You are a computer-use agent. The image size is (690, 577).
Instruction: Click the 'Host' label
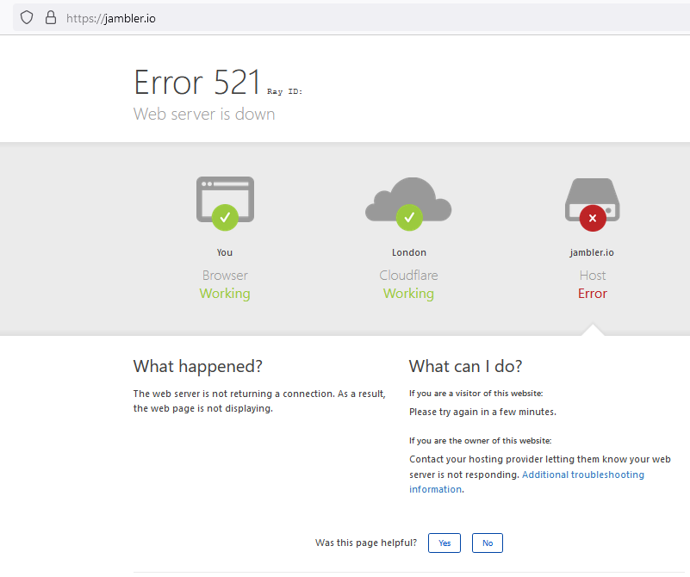593,276
